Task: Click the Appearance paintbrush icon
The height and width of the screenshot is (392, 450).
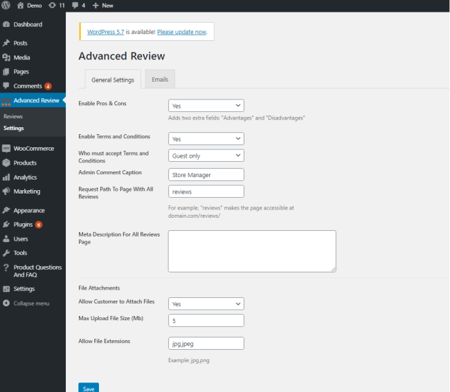Action: pyautogui.click(x=6, y=210)
